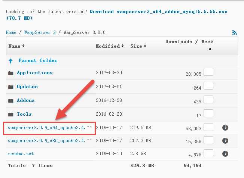
Task: Click the Applications folder icon
Action: pos(10,73)
